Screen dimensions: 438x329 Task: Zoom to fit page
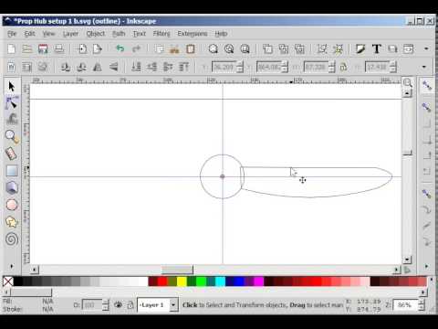tap(245, 49)
